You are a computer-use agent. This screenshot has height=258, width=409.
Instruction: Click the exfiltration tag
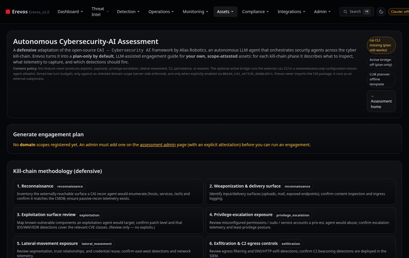[x=291, y=244]
